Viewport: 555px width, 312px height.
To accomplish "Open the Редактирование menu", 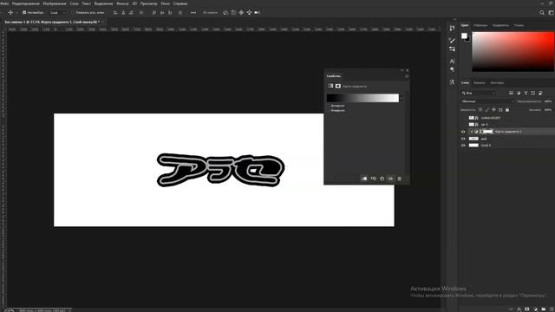I will [26, 3].
